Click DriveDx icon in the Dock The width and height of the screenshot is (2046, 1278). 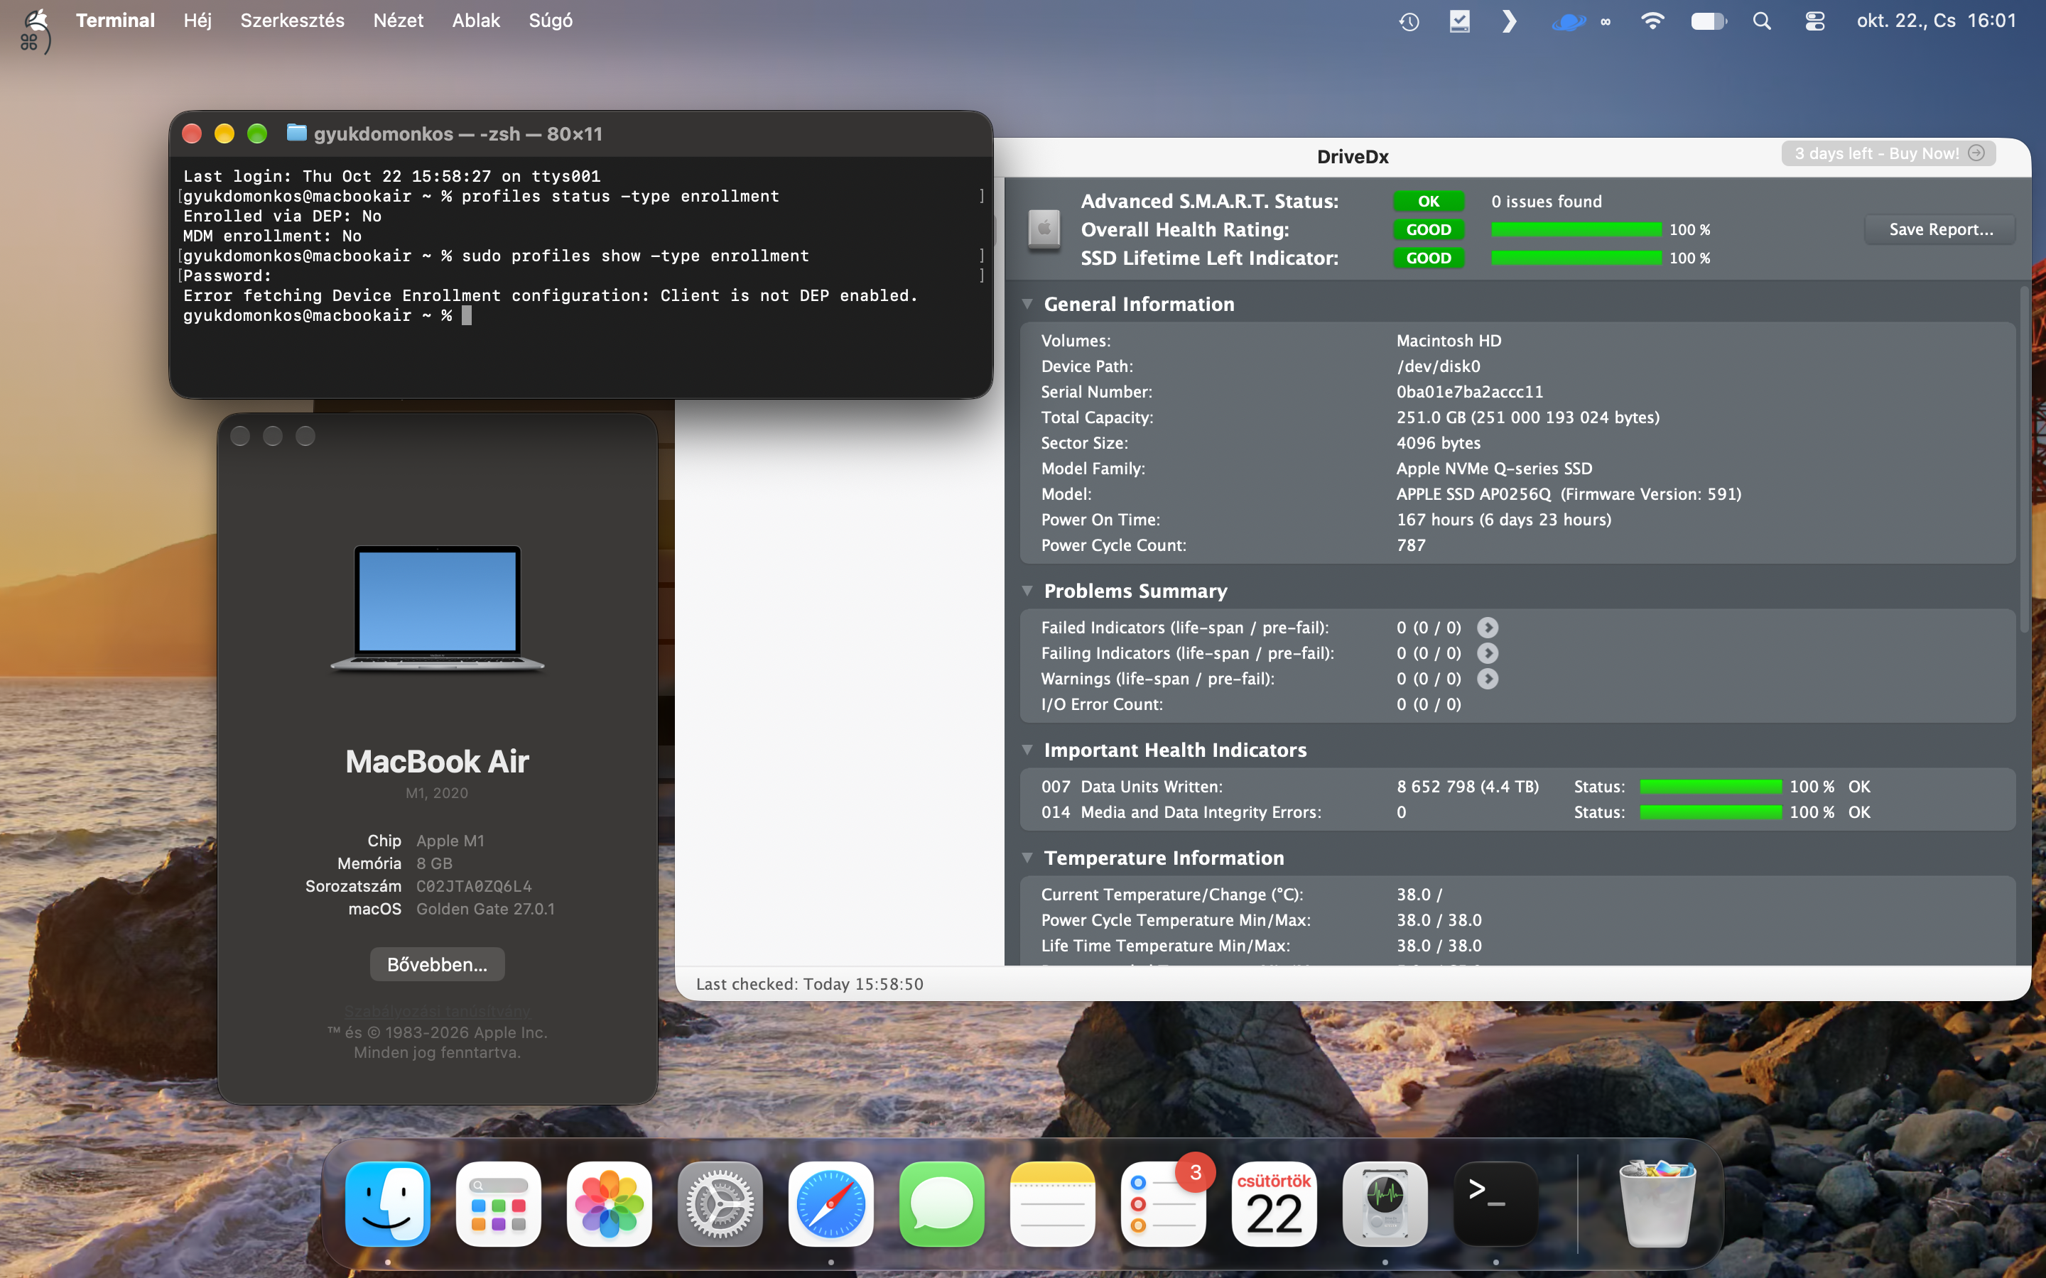click(x=1385, y=1203)
